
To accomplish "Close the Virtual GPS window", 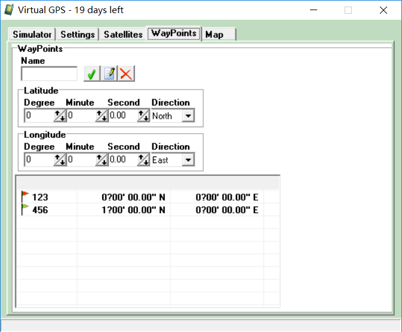I will 383,10.
